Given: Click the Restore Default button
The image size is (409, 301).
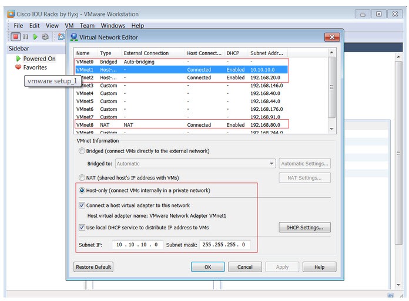Looking at the screenshot, I should [93, 267].
